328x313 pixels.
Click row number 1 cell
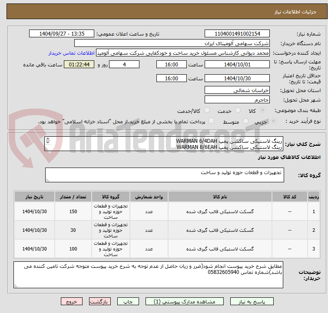point(314,211)
